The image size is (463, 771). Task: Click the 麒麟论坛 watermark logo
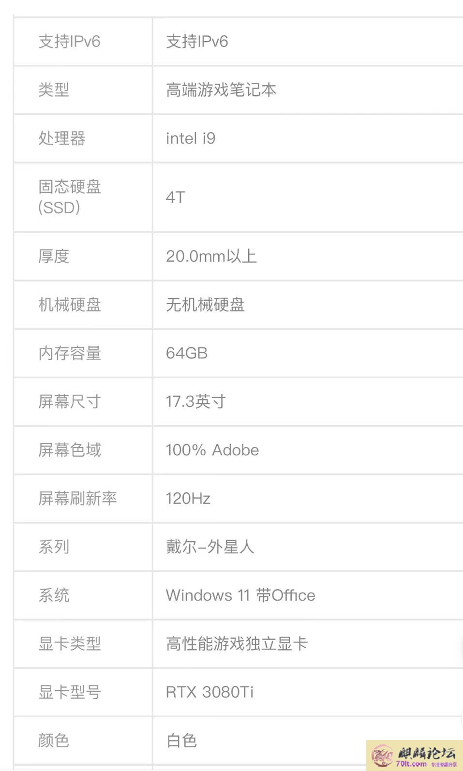pyautogui.click(x=415, y=755)
